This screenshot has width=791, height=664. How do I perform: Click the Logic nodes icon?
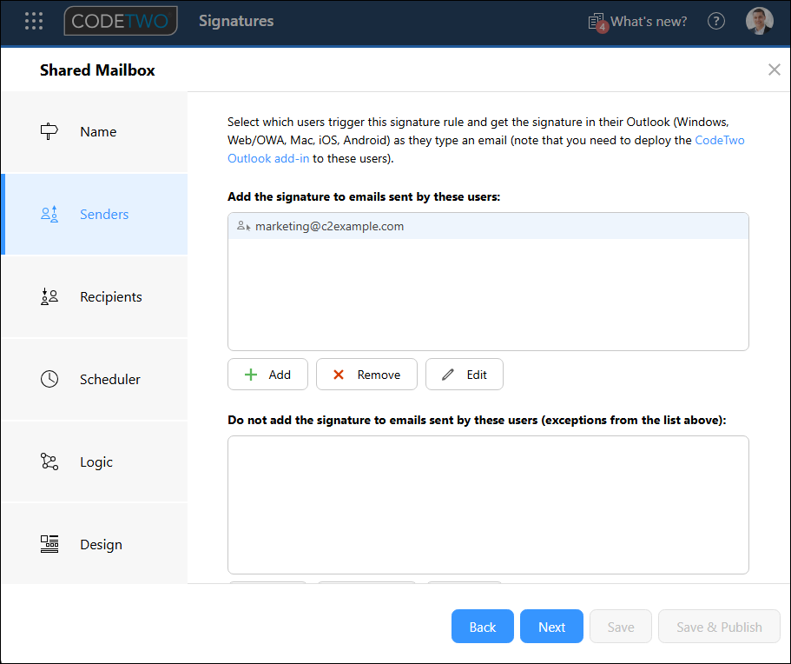pos(49,461)
